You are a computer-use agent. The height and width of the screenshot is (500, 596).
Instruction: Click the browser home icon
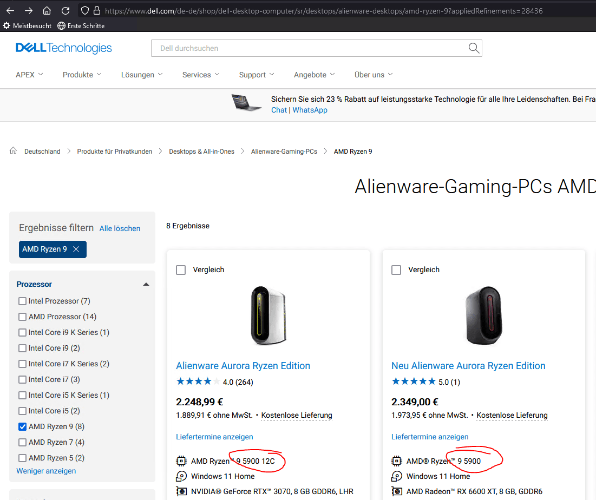[x=47, y=11]
